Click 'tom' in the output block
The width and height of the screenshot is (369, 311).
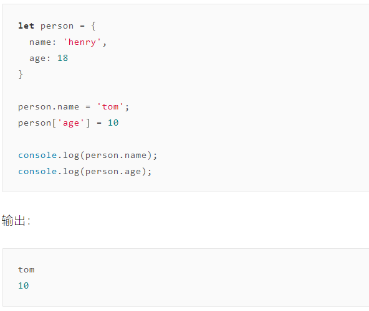[x=26, y=269]
